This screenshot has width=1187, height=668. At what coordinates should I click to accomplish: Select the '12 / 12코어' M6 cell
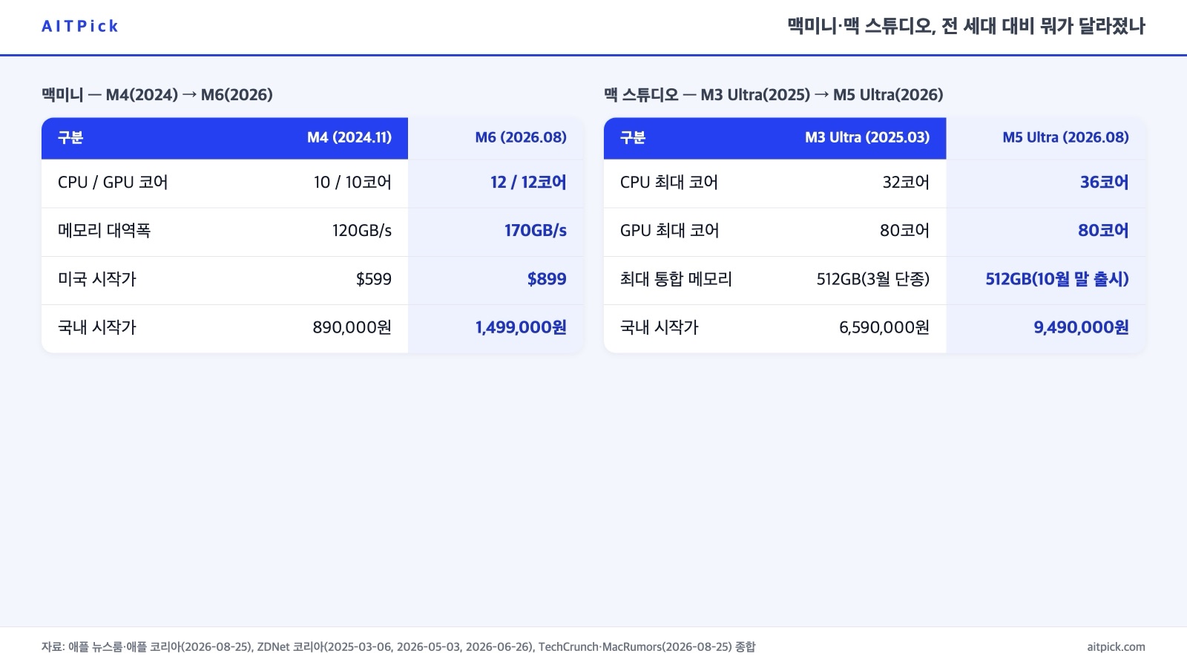click(528, 183)
